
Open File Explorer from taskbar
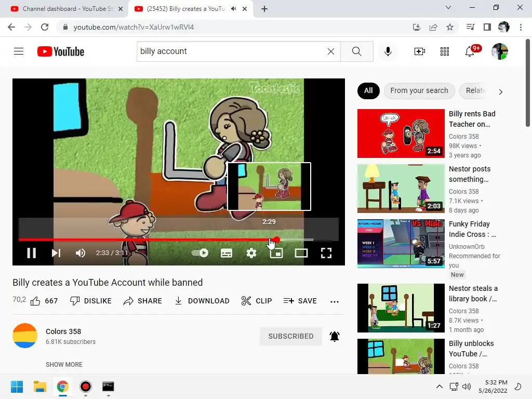[39, 387]
